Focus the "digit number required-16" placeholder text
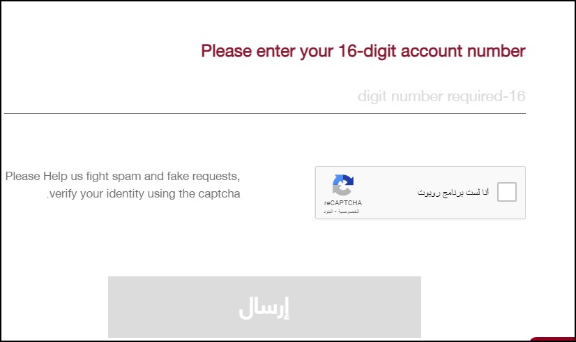 click(441, 96)
